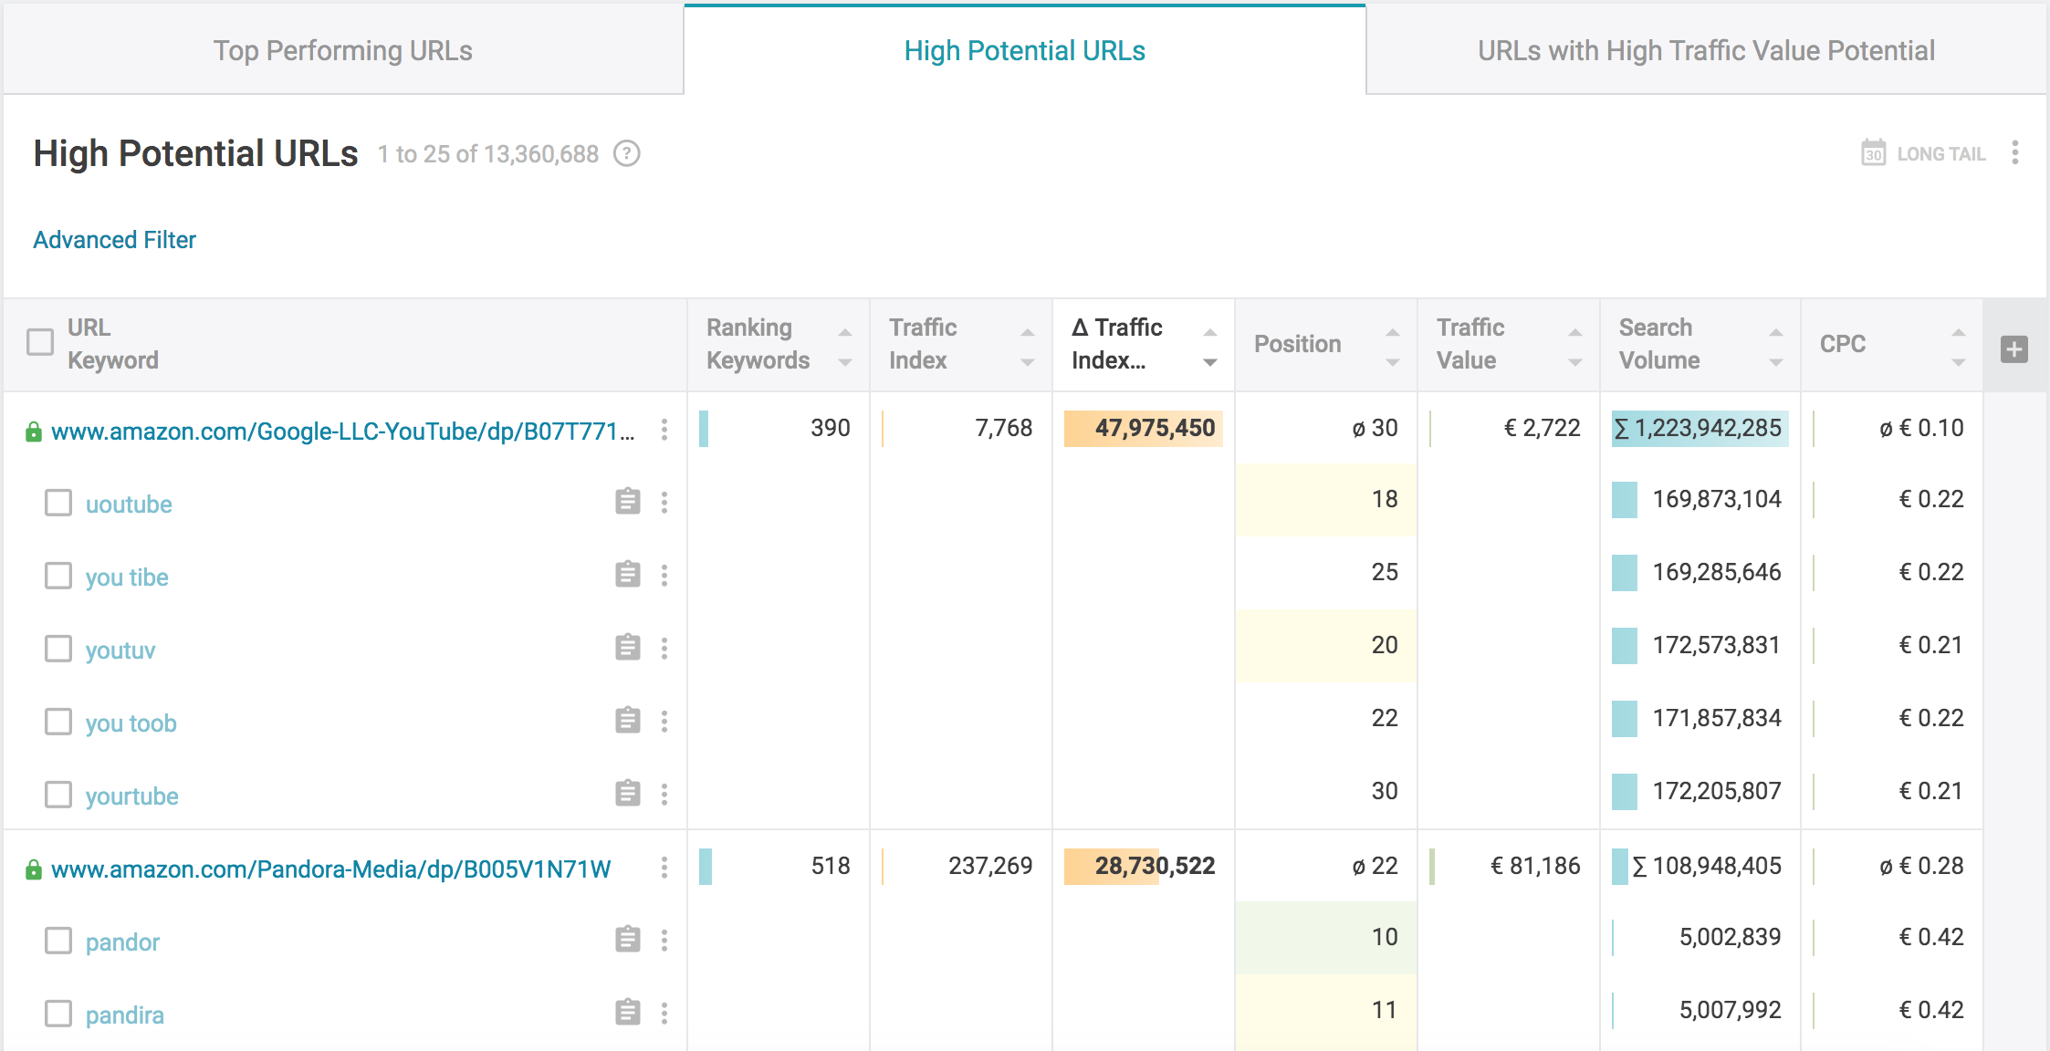Screen dimensions: 2050x1051
Task: Click the LONG TAIL label
Action: [1941, 154]
